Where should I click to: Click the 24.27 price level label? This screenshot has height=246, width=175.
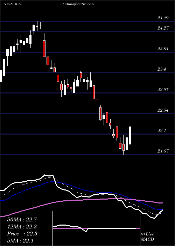[163, 28]
